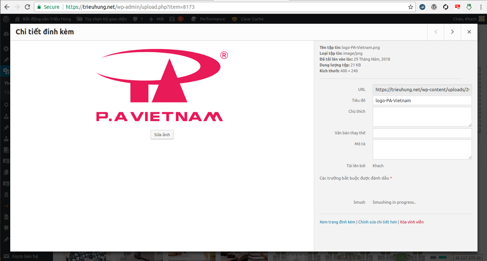Select the URL field of the attachment
Screen dimensions: 487x261
click(422, 89)
